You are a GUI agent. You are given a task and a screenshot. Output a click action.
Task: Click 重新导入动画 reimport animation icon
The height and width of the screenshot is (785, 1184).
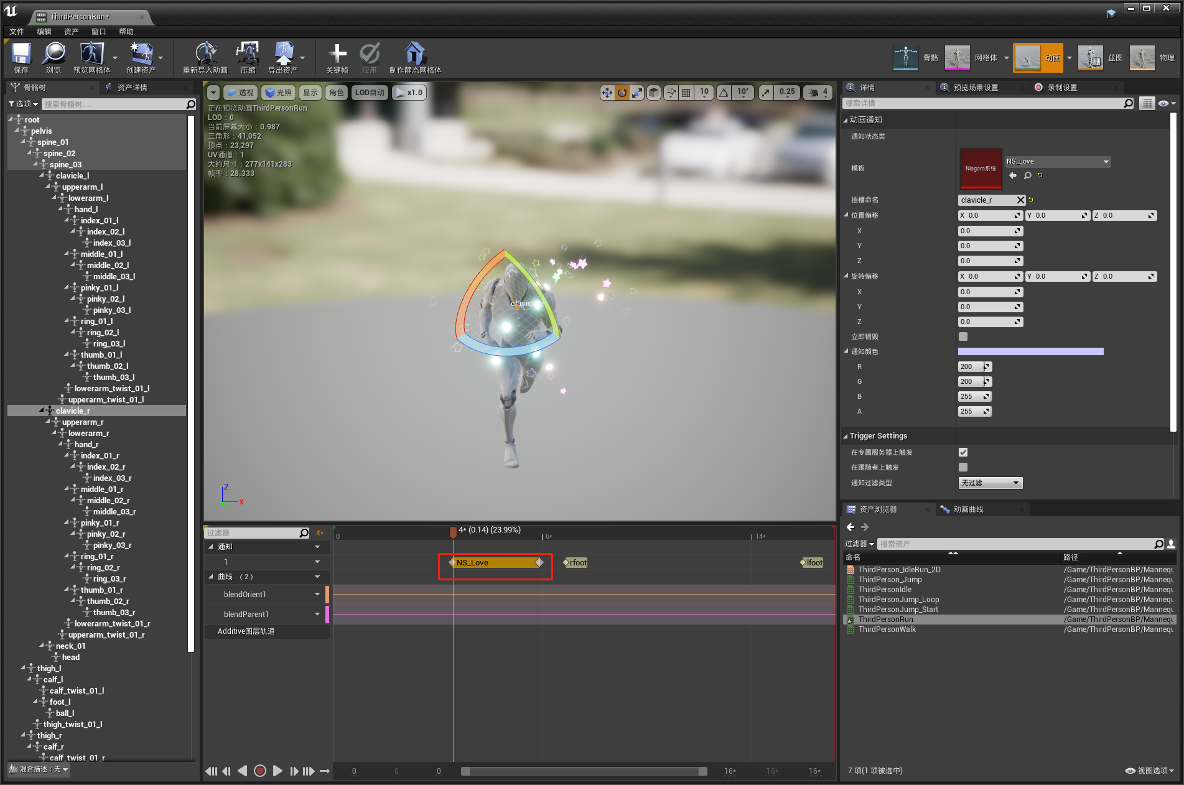(205, 58)
